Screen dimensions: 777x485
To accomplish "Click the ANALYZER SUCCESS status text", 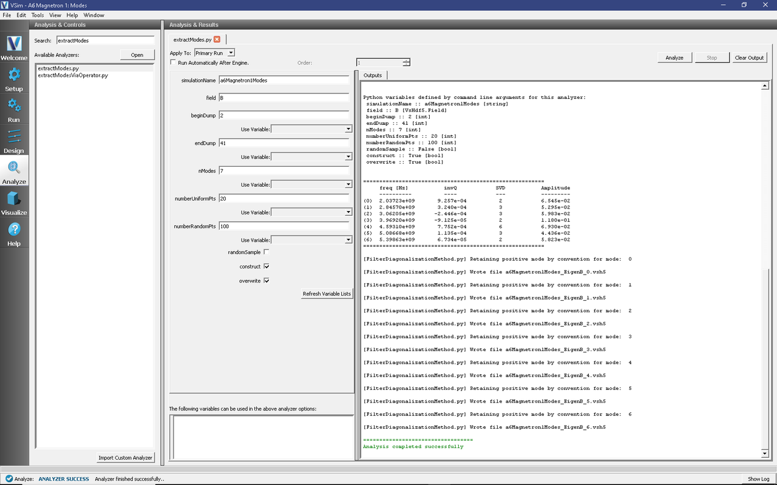I will click(64, 479).
